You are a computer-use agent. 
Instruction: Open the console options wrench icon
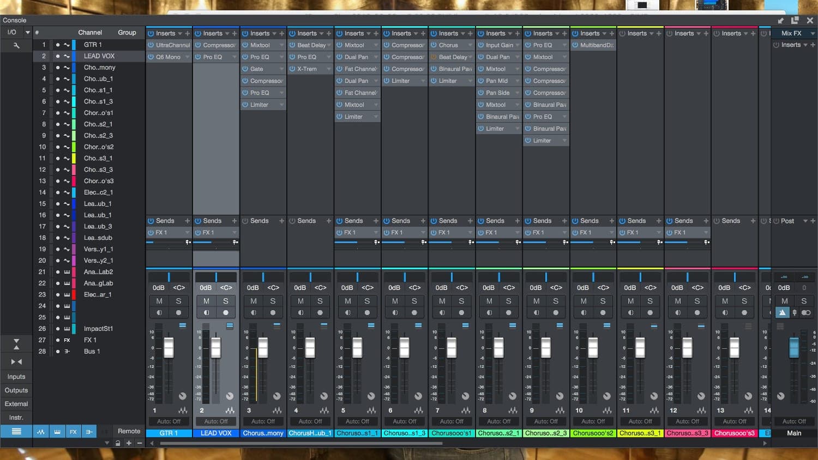click(16, 46)
